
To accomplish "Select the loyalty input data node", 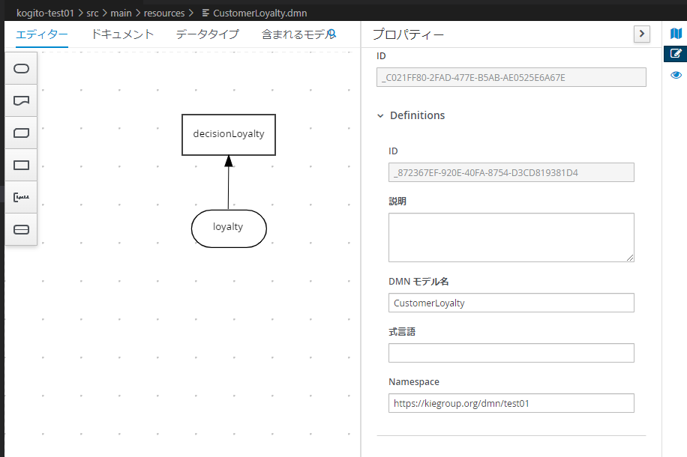I will coord(229,228).
